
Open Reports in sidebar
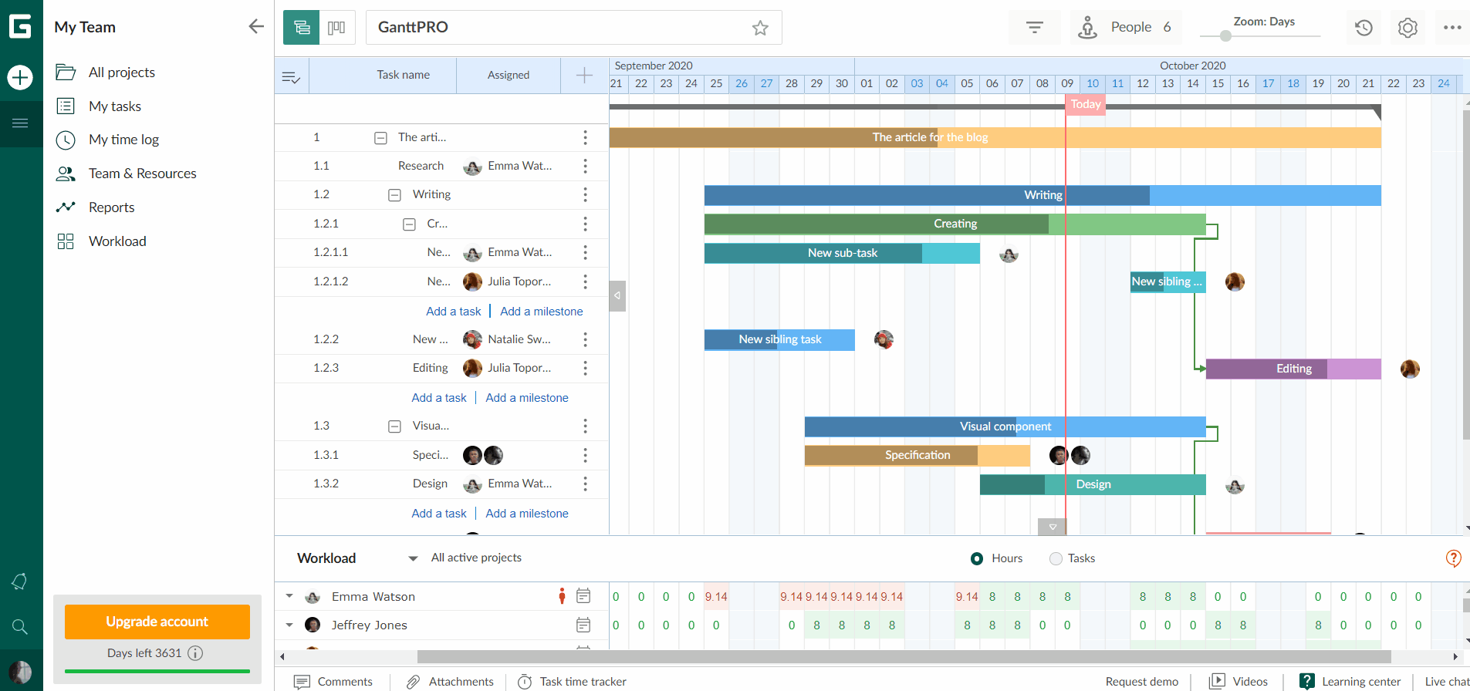112,207
